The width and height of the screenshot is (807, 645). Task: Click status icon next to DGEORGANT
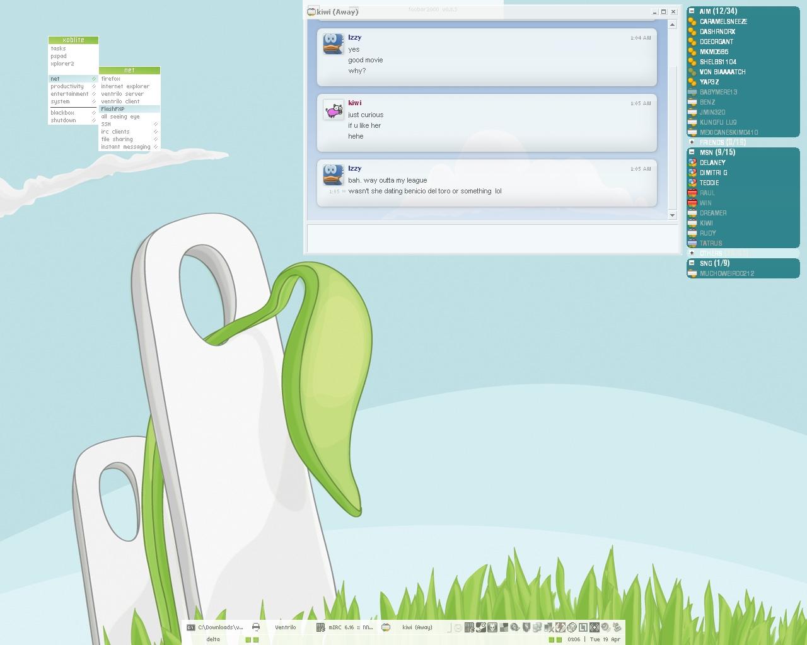(692, 42)
